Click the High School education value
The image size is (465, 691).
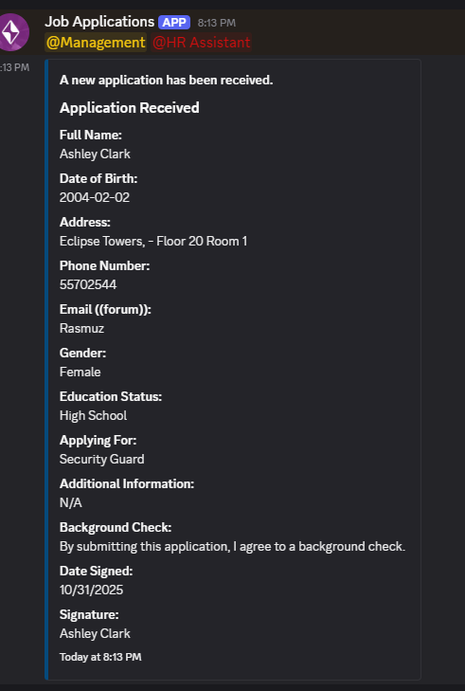click(x=94, y=415)
